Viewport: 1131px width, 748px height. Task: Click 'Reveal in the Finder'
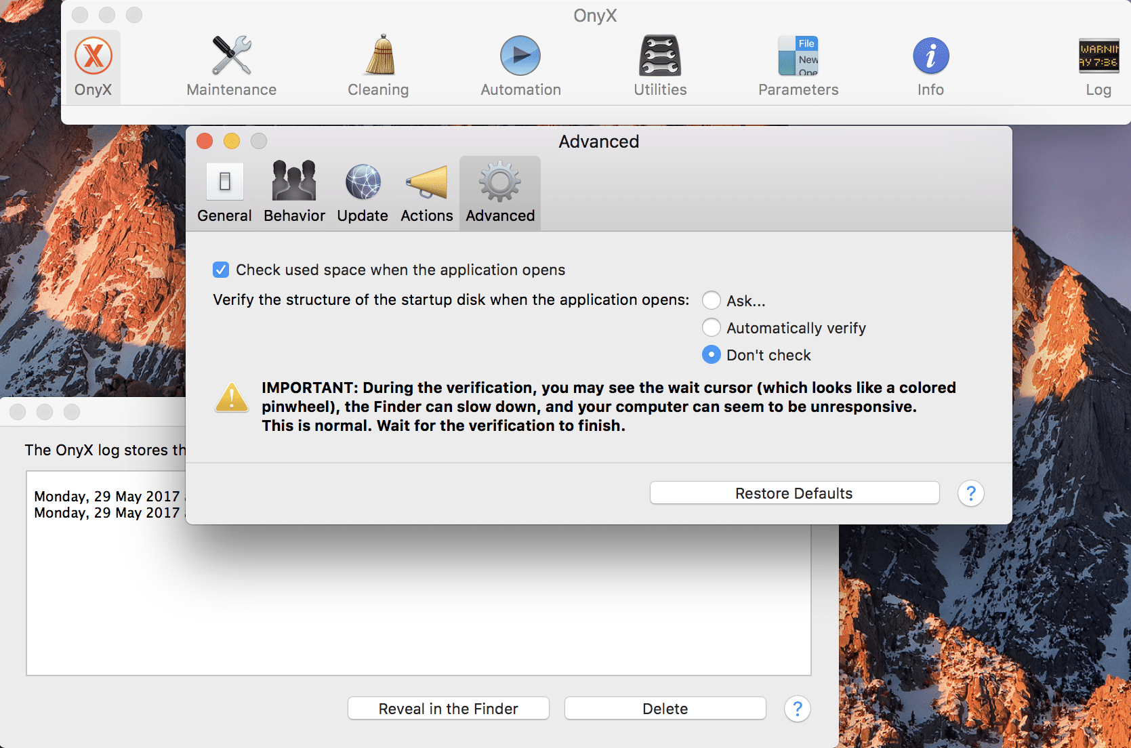point(447,708)
